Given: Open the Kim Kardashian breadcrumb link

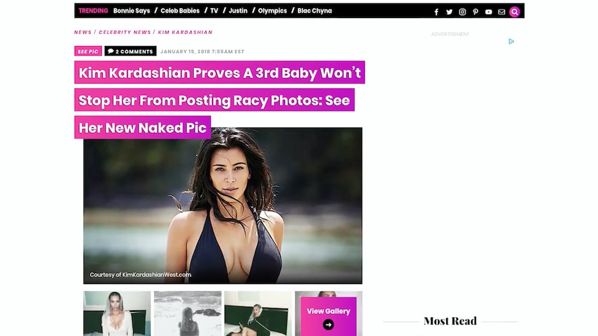Looking at the screenshot, I should click(x=185, y=33).
